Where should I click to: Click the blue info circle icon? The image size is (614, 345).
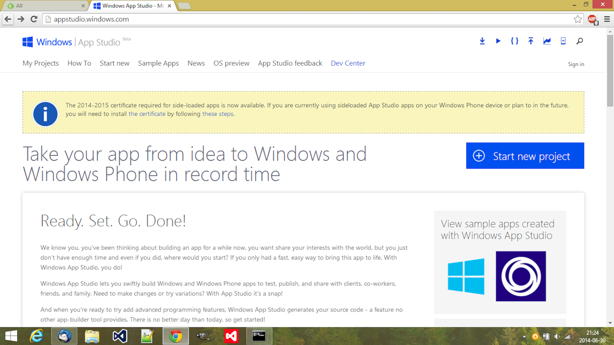pos(45,114)
